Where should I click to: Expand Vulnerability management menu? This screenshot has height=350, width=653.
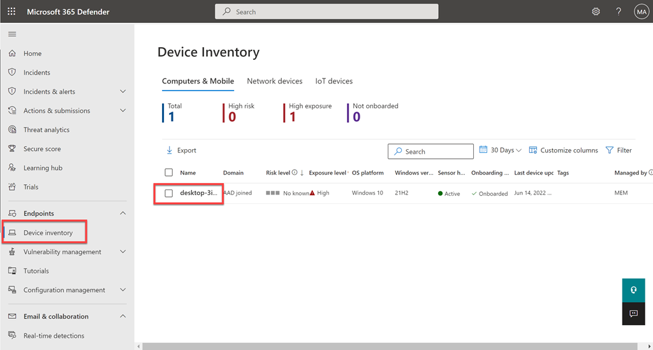click(x=123, y=252)
